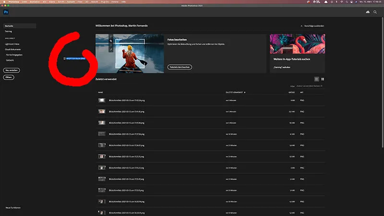This screenshot has height=216, width=384.
Task: Click the Neu erstellen button
Action: [x=12, y=70]
